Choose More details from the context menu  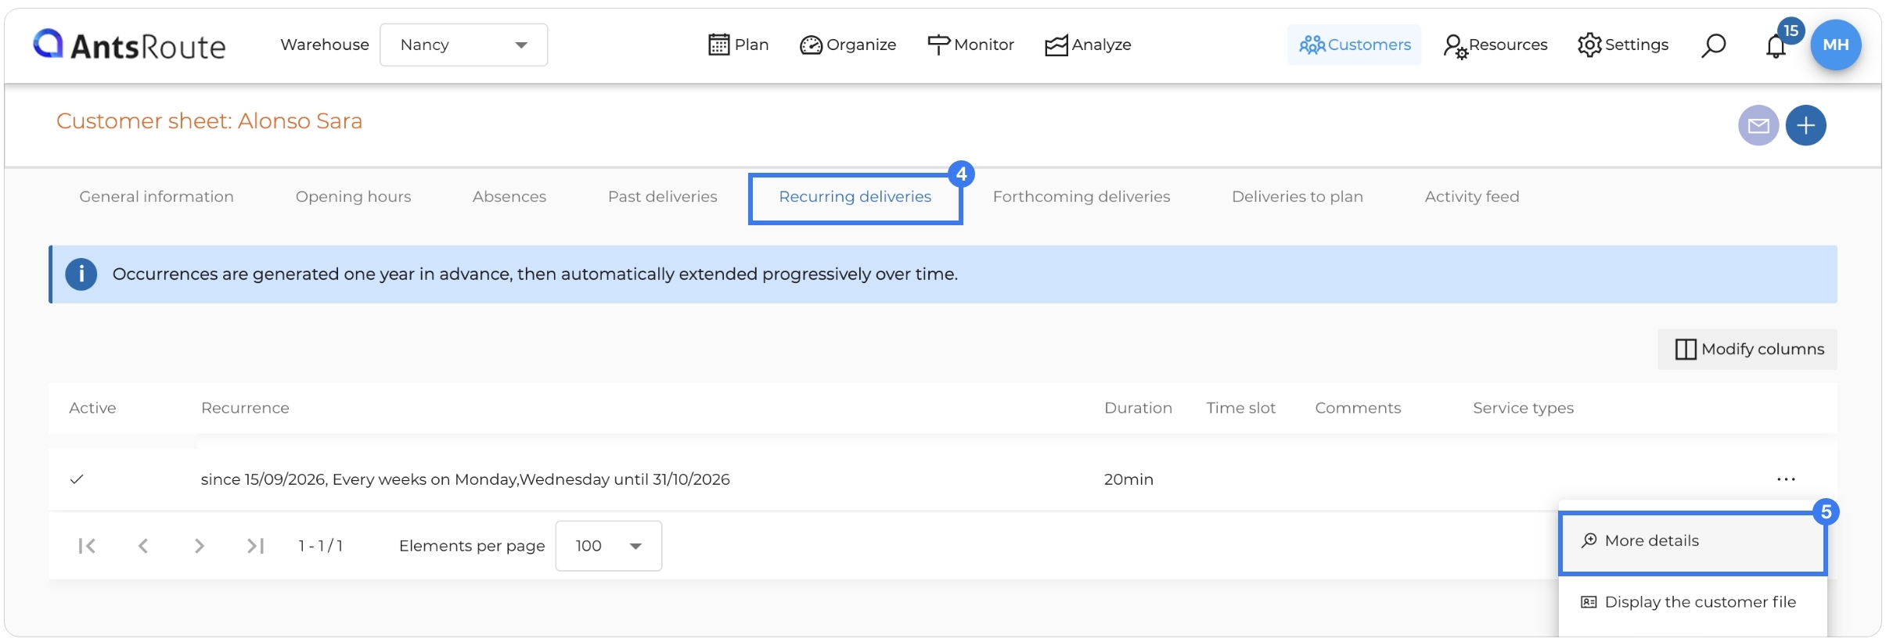pyautogui.click(x=1693, y=541)
